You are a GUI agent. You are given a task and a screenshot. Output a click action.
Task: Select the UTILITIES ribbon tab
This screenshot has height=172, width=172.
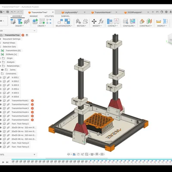click(x=49, y=16)
